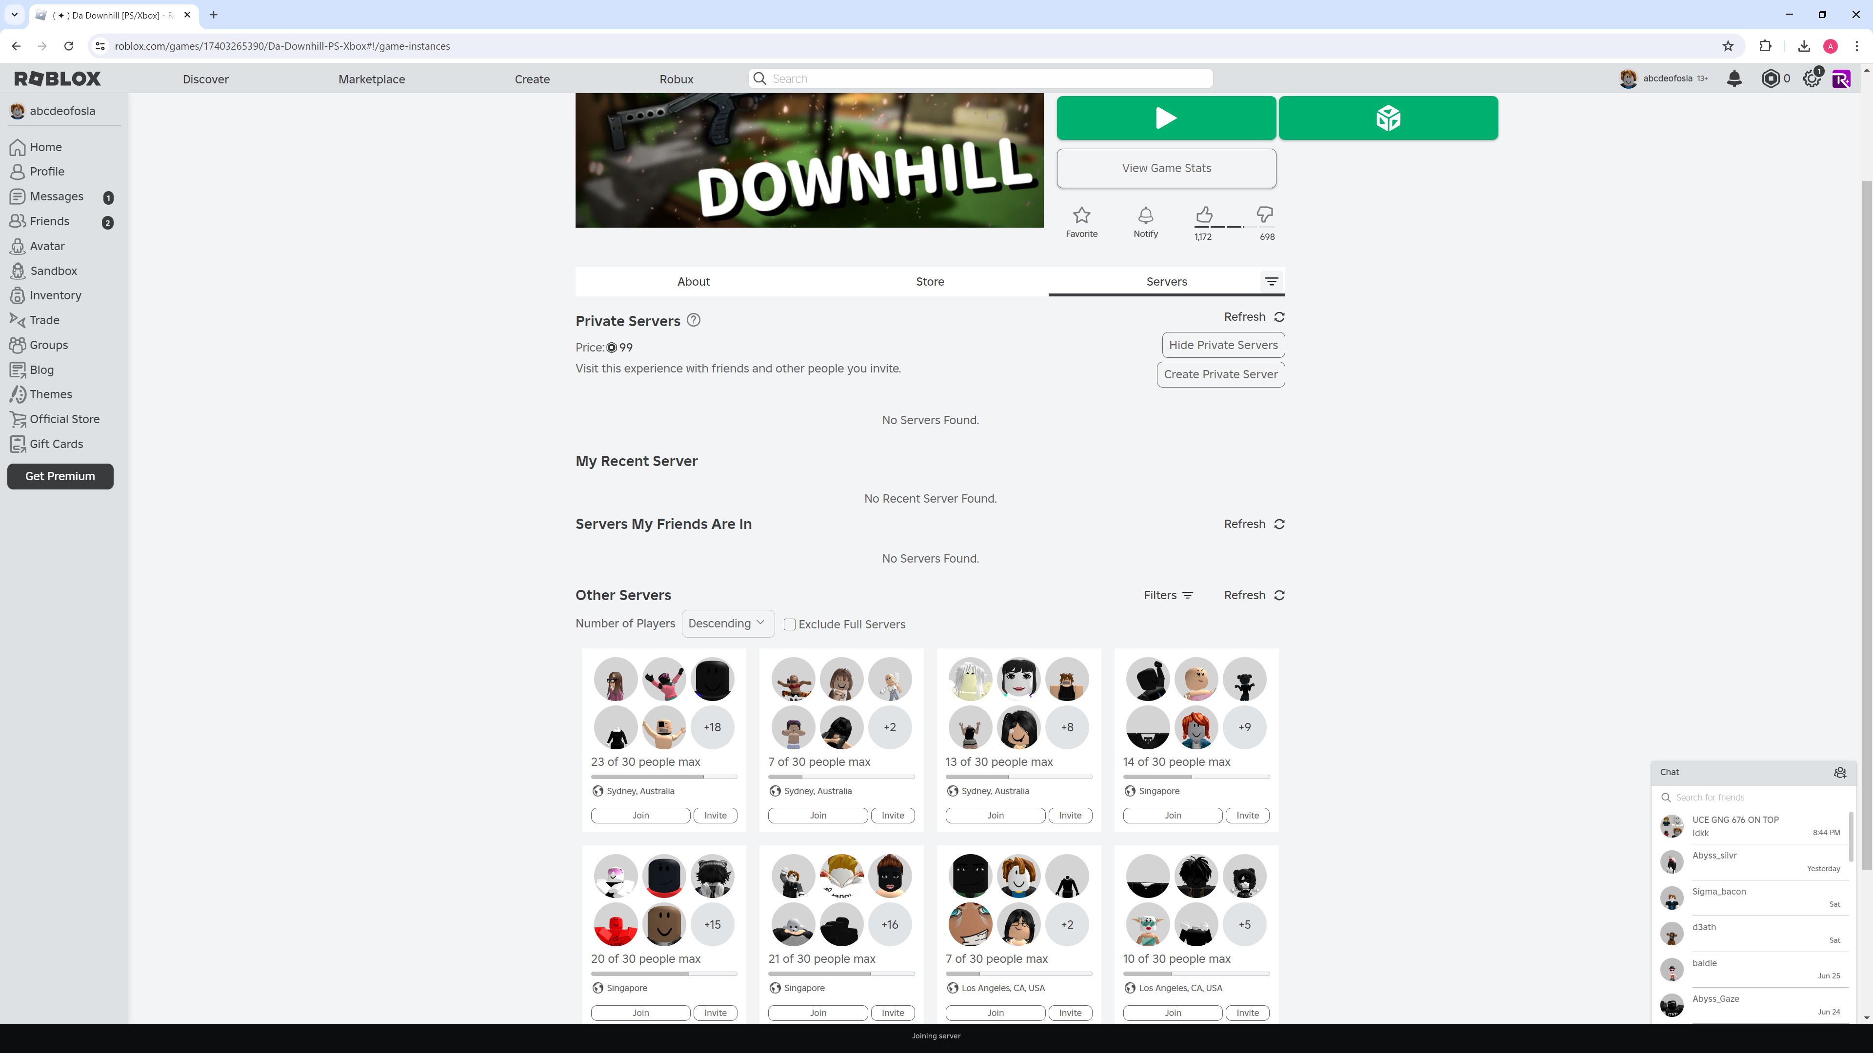Click the 13 of 30 server progress bar
The width and height of the screenshot is (1873, 1053).
coord(1018,777)
